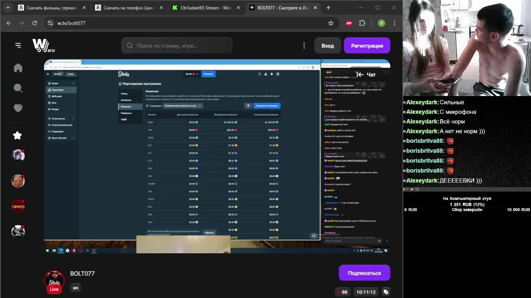Expand the tab search dropdown arrow

[7, 7]
